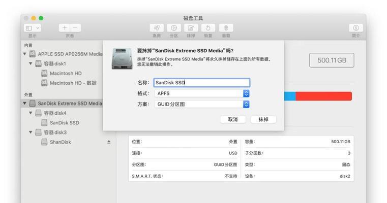Click the 500.11 GB capacity box

pos(332,60)
